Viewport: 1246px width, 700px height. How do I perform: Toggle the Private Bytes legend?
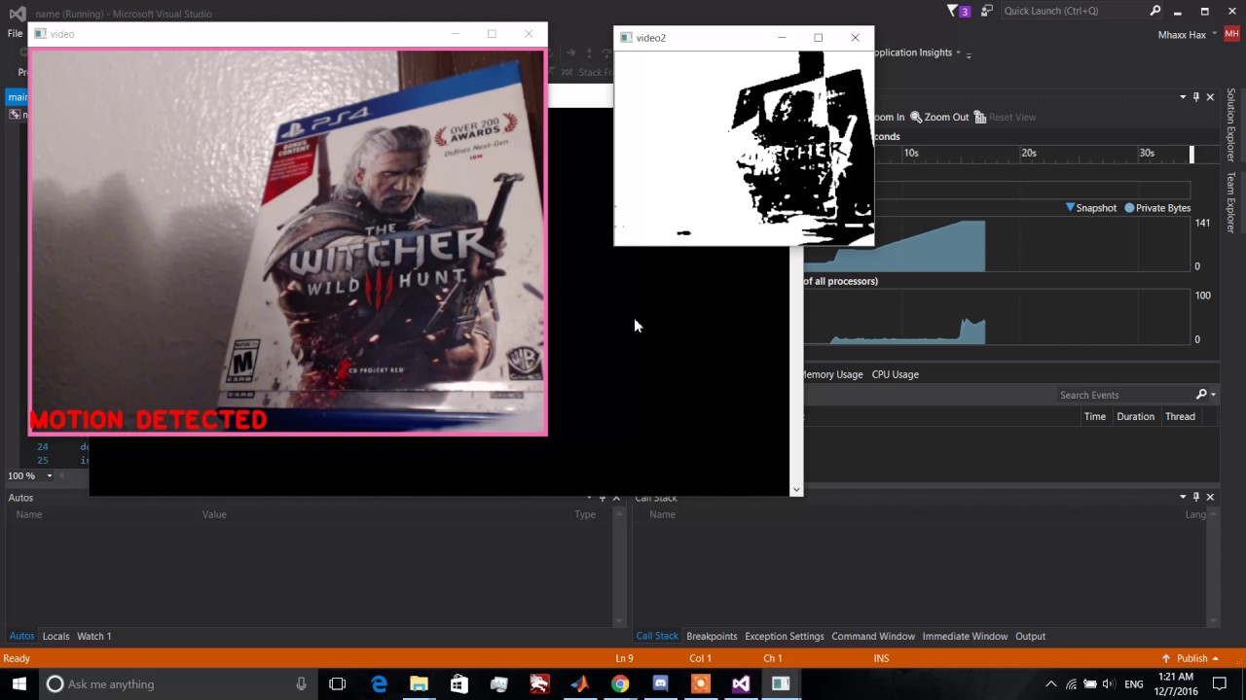tap(1157, 208)
